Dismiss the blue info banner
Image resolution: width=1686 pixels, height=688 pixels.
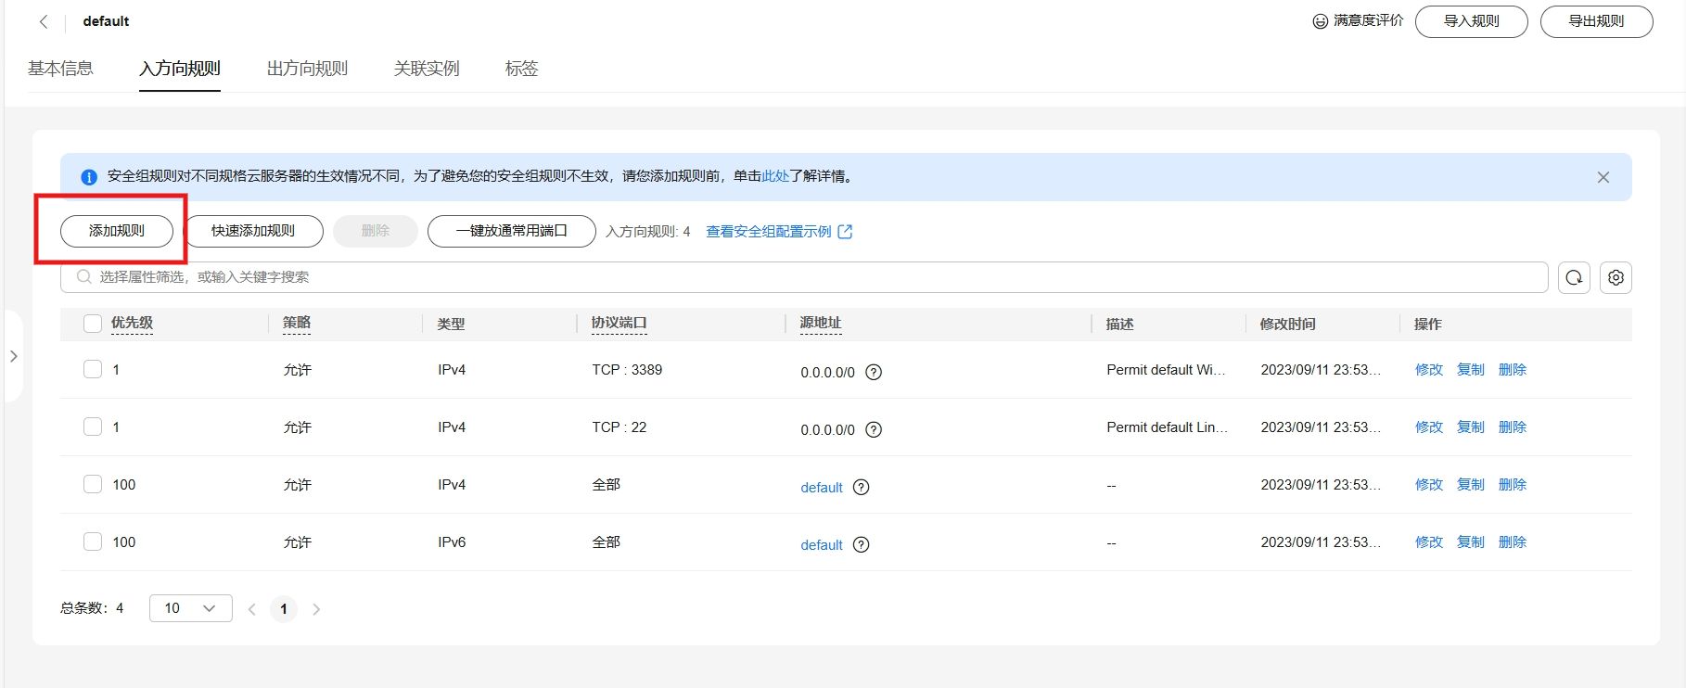1603,177
